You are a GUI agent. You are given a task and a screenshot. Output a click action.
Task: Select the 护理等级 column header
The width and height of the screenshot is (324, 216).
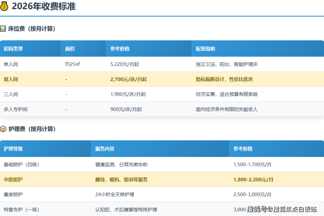coord(13,149)
